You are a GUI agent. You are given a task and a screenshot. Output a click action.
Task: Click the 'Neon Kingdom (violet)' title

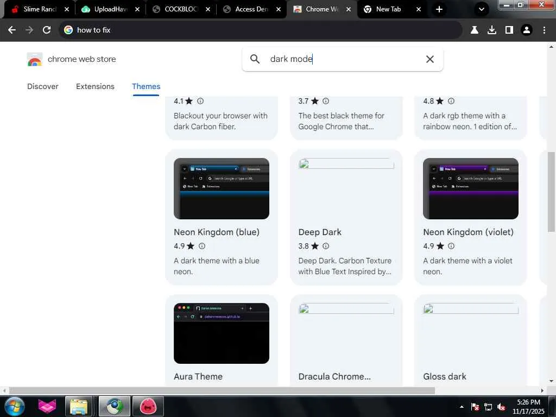[x=468, y=232]
